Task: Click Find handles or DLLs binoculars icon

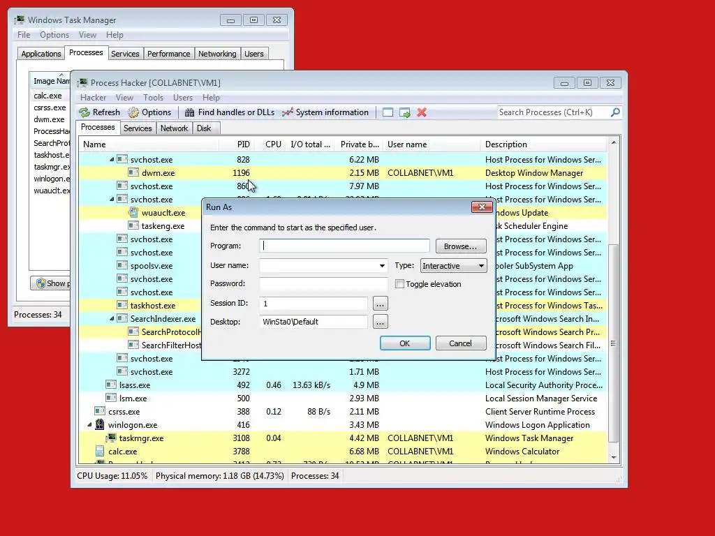Action: 190,112
